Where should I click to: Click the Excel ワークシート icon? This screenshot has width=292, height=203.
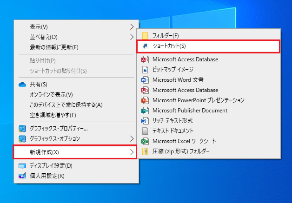point(145,141)
